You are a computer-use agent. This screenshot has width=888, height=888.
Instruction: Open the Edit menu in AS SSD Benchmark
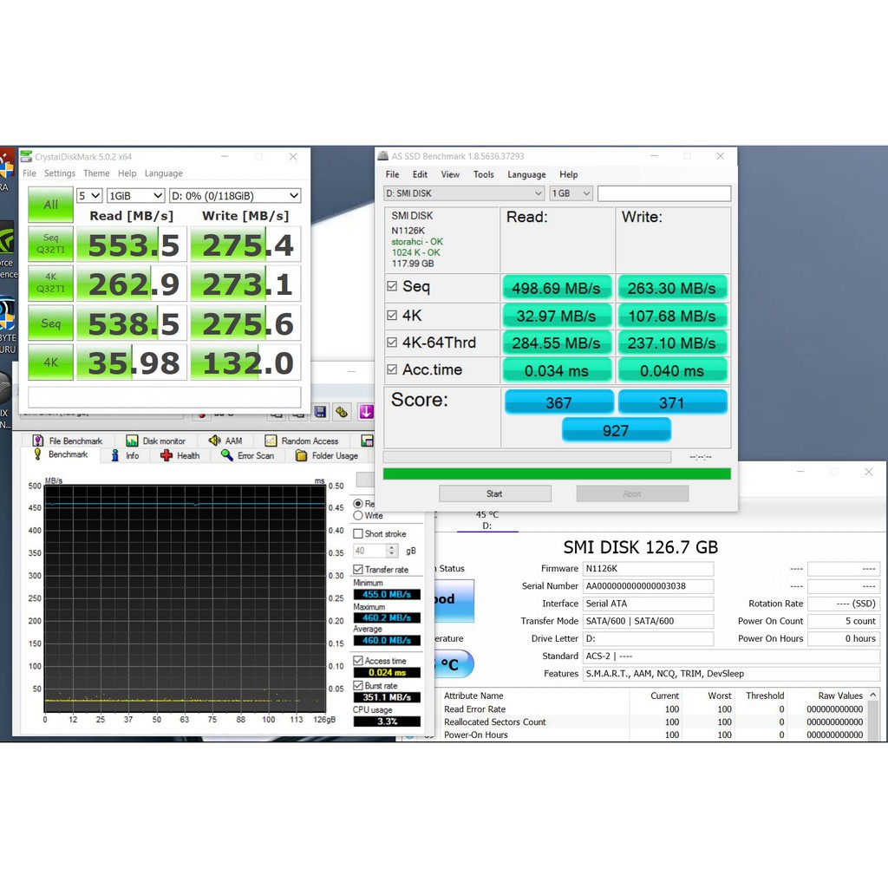click(420, 174)
